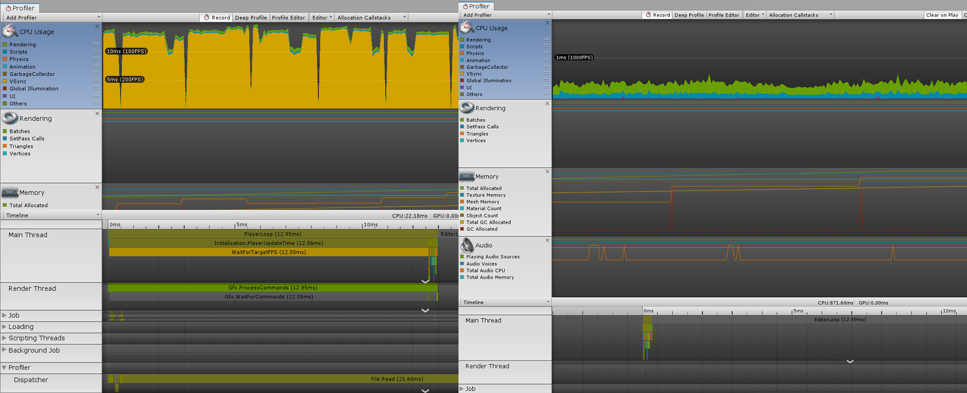Close the Memory module in right Profiler

click(547, 172)
